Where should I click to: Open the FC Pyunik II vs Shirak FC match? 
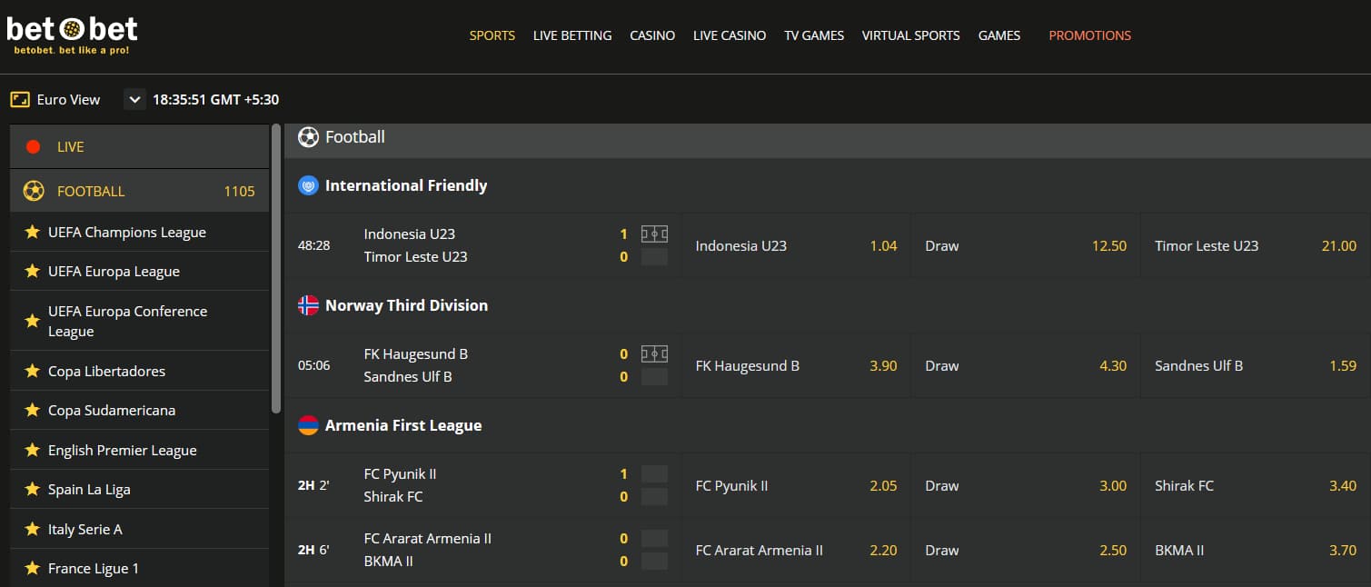coord(400,485)
